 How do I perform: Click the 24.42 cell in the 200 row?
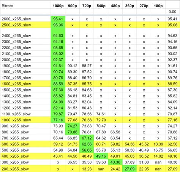[115, 169]
